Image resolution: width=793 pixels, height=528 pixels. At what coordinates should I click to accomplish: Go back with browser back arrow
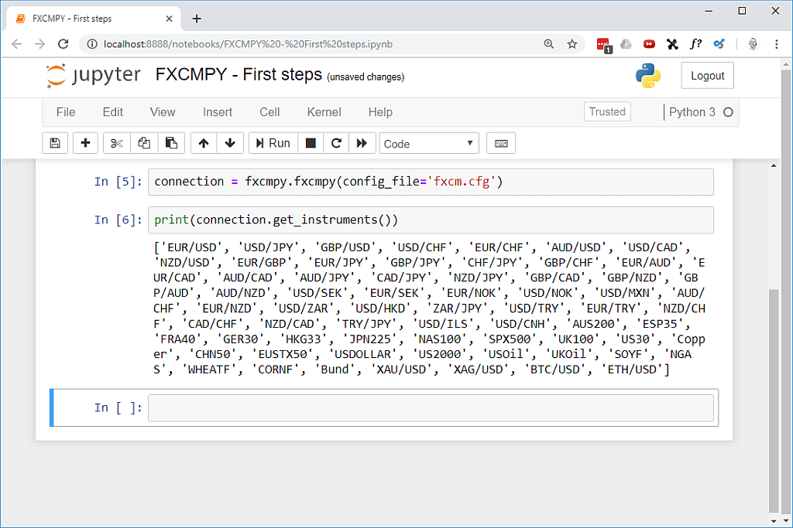(x=17, y=44)
